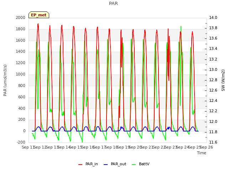Click the Sep 11 date tick label

28,147
